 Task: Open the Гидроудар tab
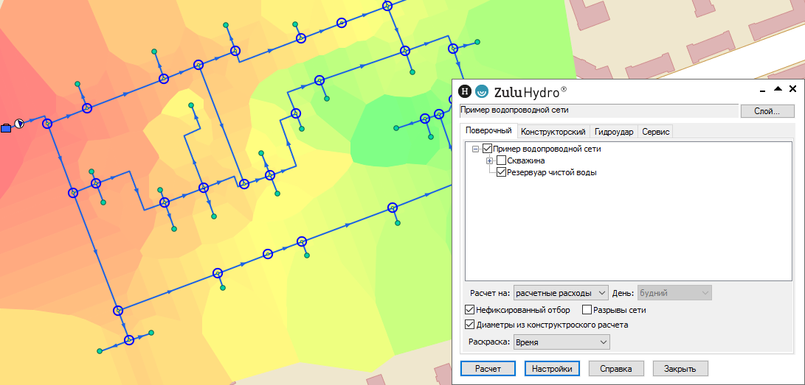click(613, 132)
